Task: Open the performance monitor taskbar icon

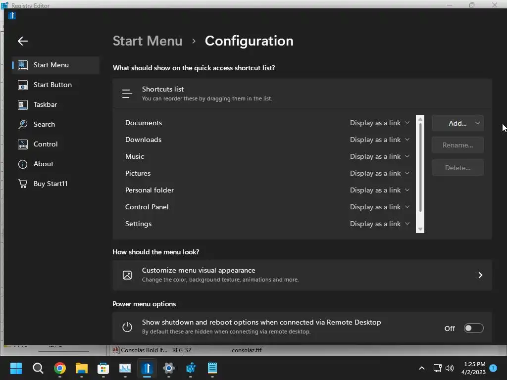Action: tap(125, 368)
